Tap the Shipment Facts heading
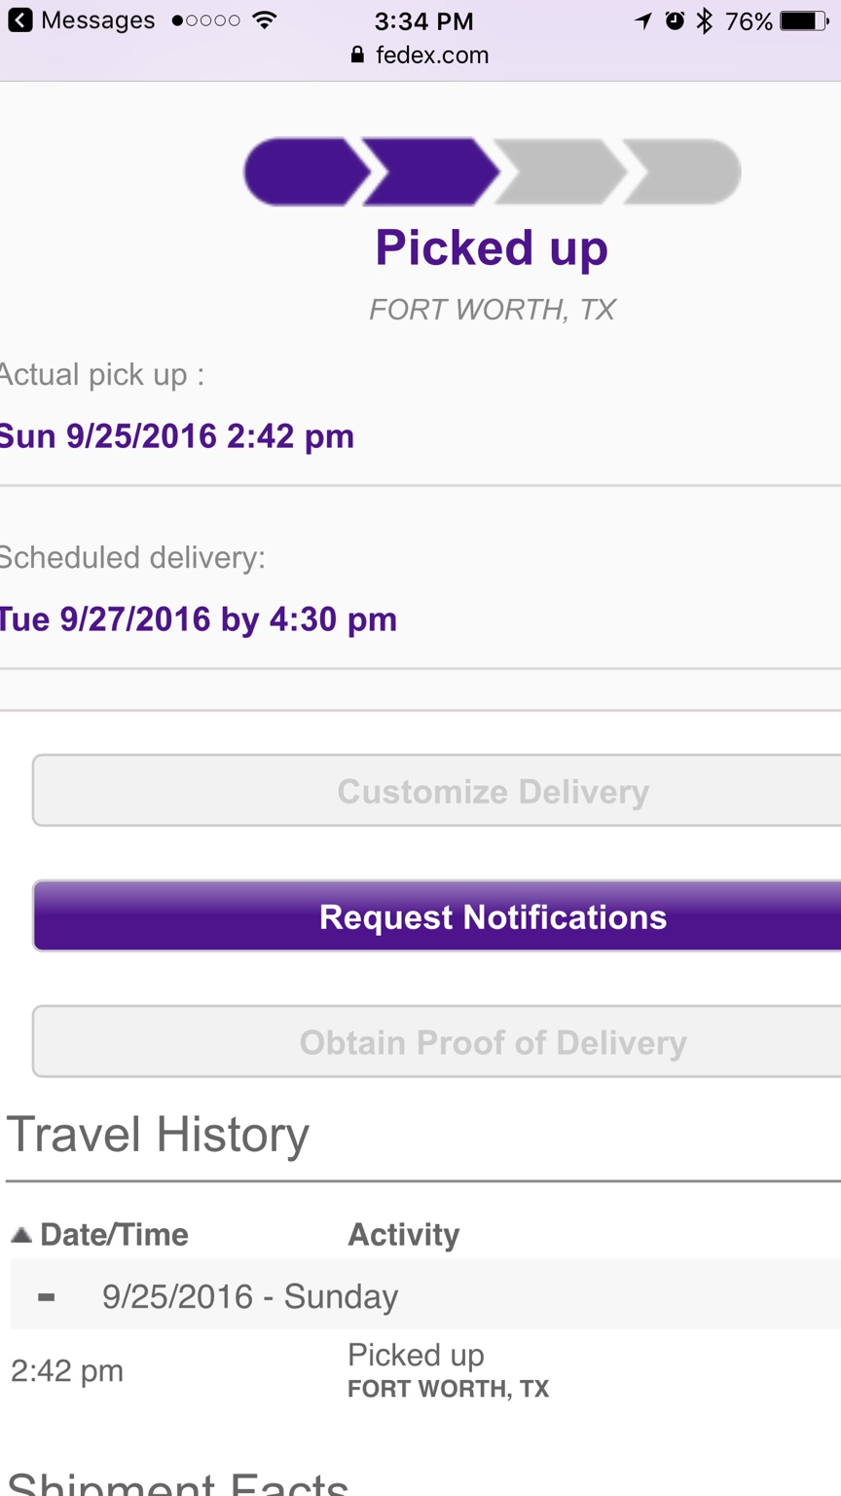841x1496 pixels. pyautogui.click(x=178, y=1484)
